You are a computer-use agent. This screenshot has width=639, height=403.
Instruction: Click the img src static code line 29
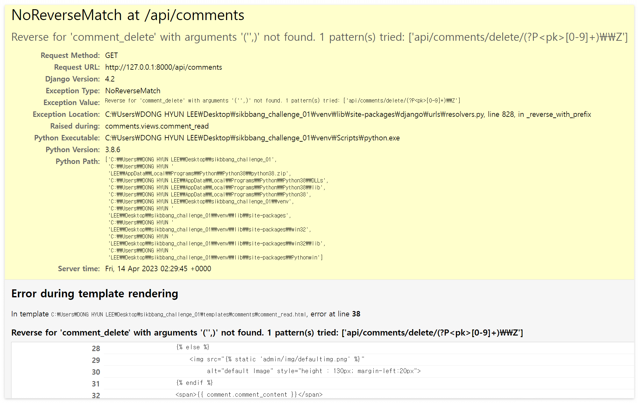(276, 359)
